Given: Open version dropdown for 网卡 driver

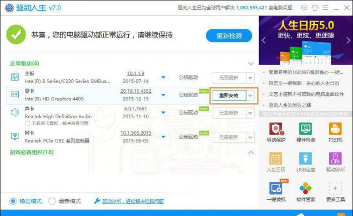Looking at the screenshot, I should coord(163,137).
